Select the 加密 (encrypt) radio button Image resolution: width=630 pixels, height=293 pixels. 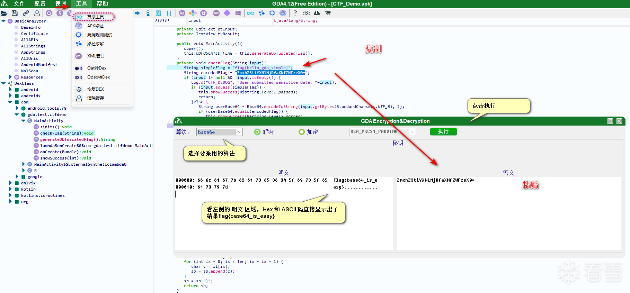pos(302,132)
